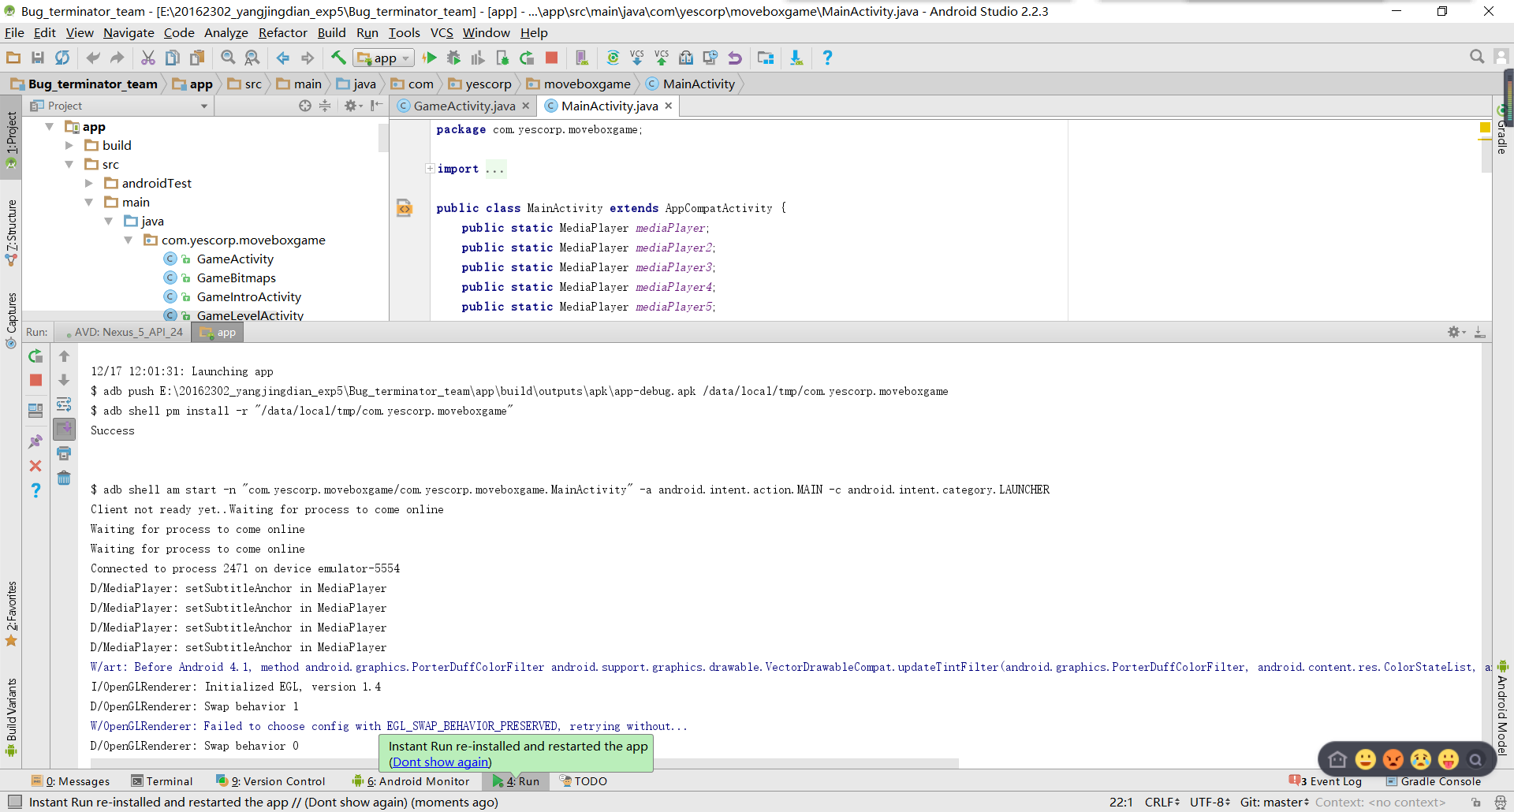The width and height of the screenshot is (1514, 812).
Task: Open the app run configuration dropdown
Action: tap(384, 58)
